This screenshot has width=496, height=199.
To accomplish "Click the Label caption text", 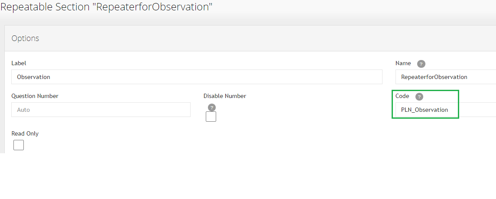I will point(19,63).
